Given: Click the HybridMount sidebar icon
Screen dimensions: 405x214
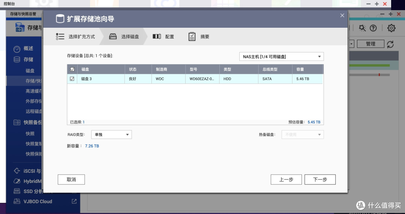Looking at the screenshot, I should tap(17, 181).
